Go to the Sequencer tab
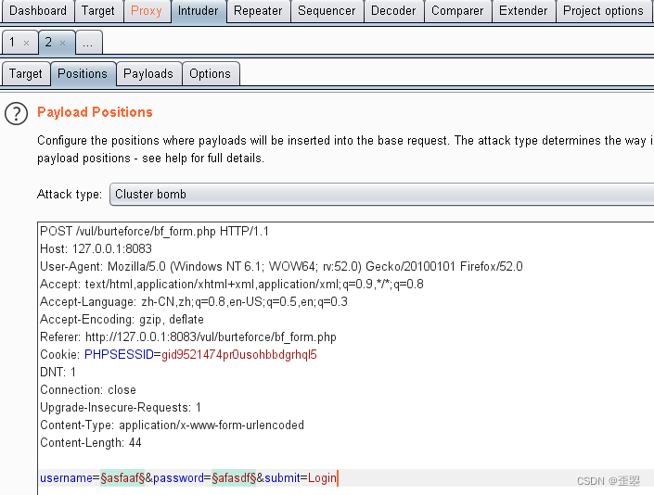 (327, 11)
